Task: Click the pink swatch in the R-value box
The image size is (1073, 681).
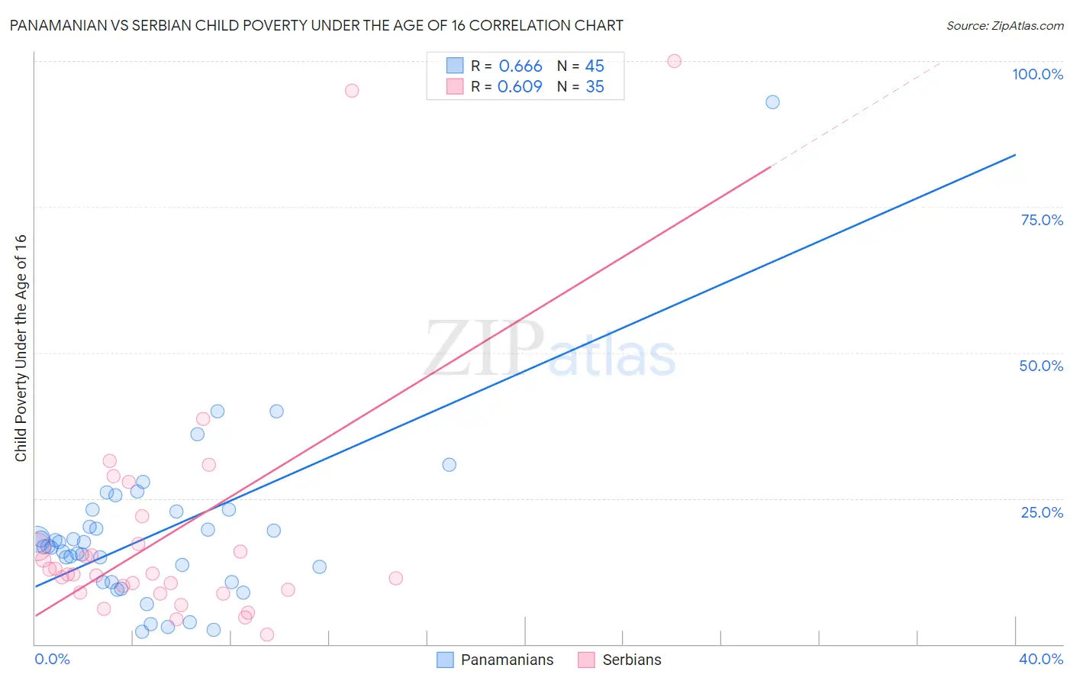Action: [x=455, y=86]
